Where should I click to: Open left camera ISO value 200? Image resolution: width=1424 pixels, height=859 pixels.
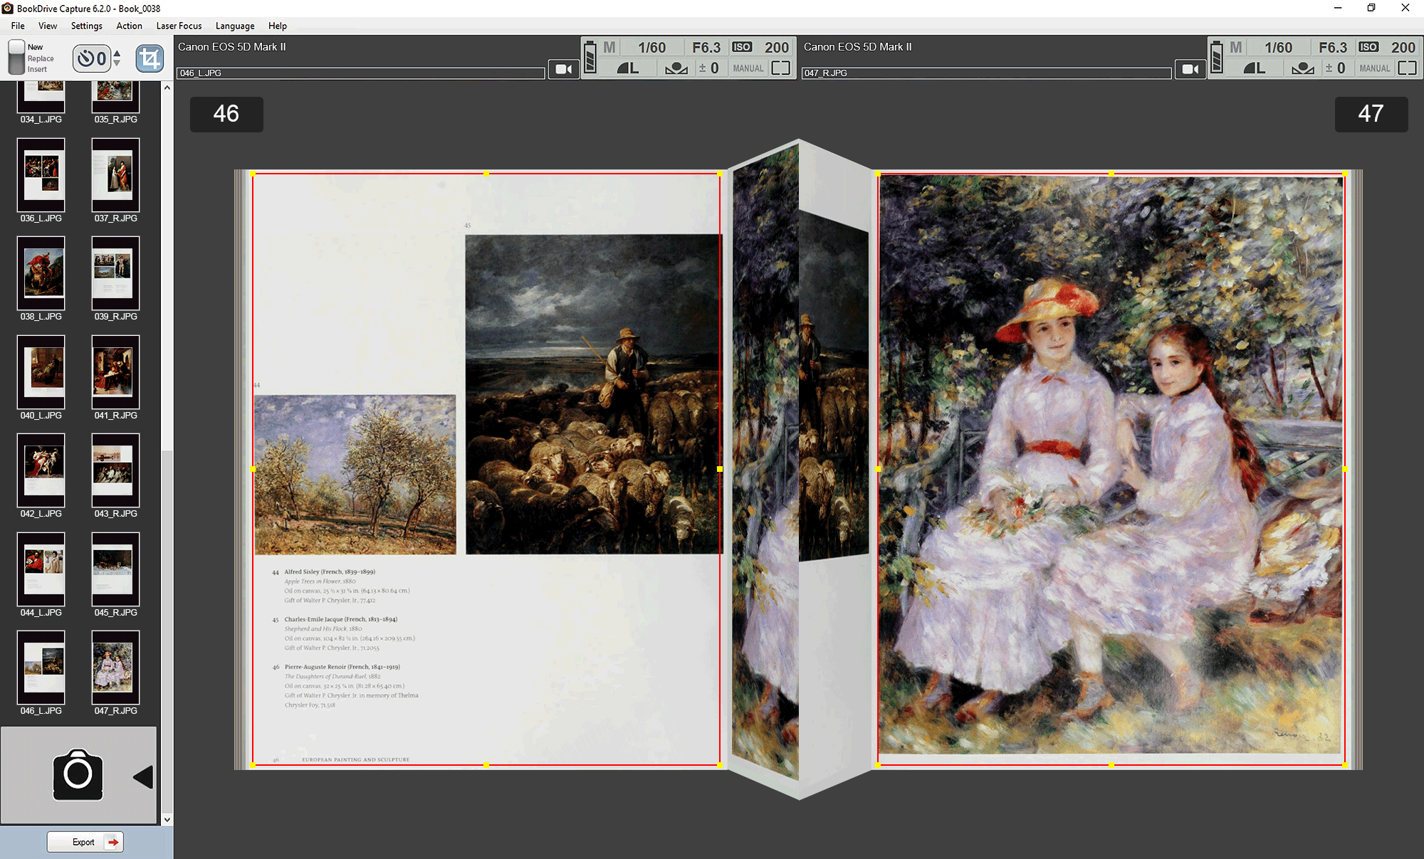[776, 47]
